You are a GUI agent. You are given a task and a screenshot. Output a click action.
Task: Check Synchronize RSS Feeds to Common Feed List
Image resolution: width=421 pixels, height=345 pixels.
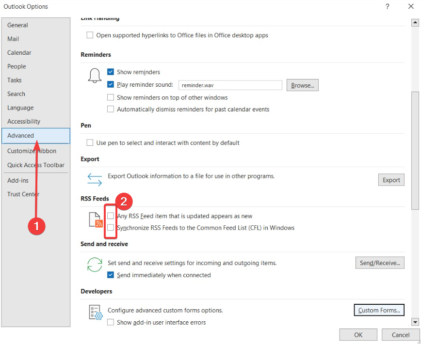111,228
